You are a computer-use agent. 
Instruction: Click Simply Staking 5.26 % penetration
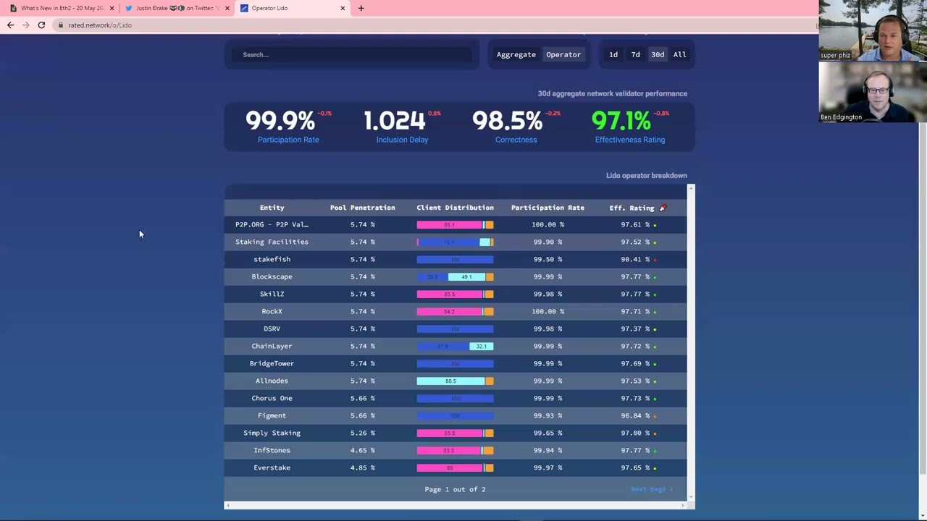pos(362,433)
